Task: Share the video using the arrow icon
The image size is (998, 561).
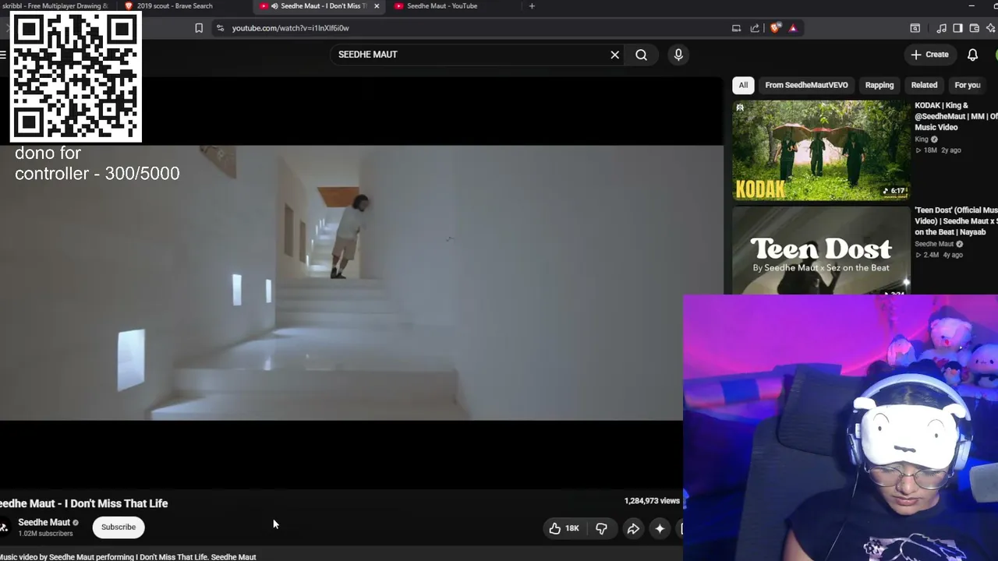Action: [x=633, y=528]
